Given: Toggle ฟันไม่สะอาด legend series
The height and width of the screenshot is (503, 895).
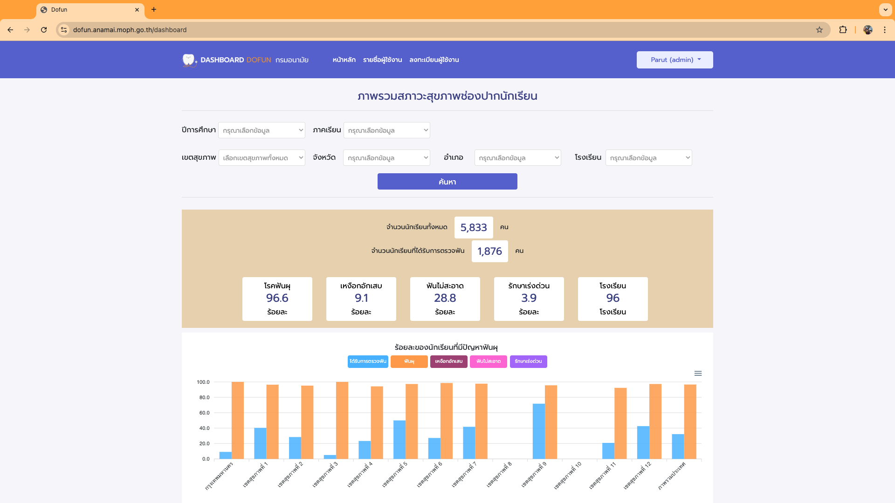Looking at the screenshot, I should tap(488, 361).
